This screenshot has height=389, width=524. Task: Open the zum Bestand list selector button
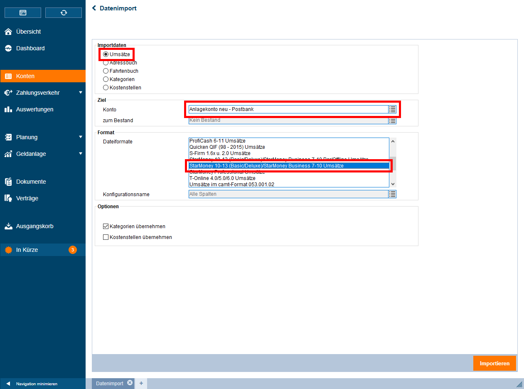[392, 121]
